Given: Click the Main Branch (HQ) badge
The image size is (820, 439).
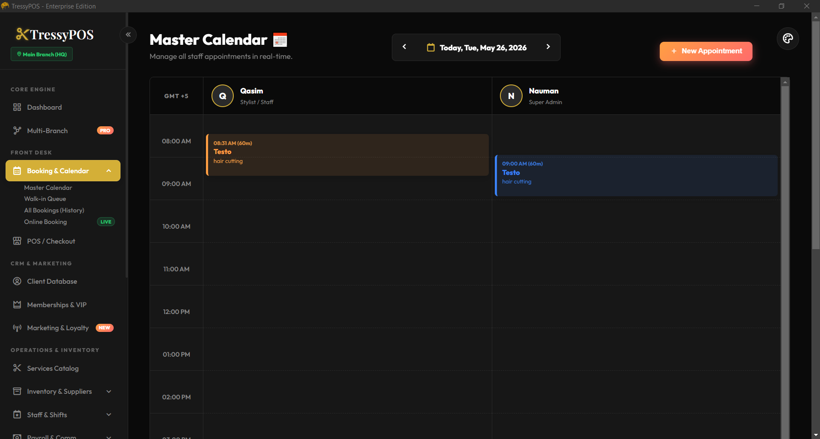Looking at the screenshot, I should point(41,54).
